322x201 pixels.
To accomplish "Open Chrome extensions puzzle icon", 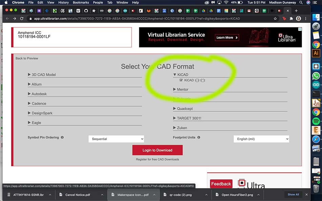I will pyautogui.click(x=291, y=19).
